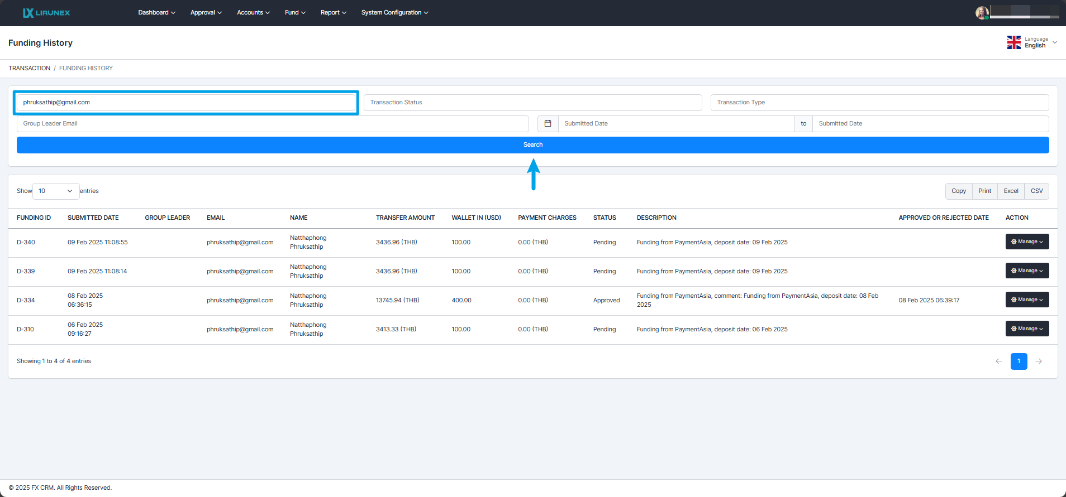Screen dimensions: 1066x497
Task: Expand the Show entries count dropdown
Action: 56,191
